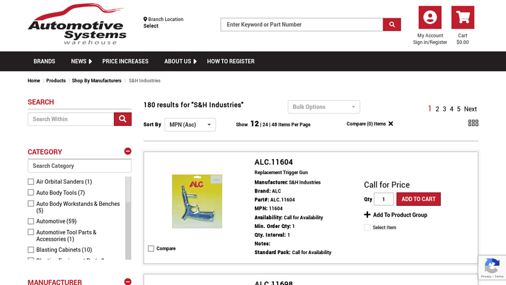Go to Home breadcrumb
The width and height of the screenshot is (506, 285).
click(x=34, y=80)
